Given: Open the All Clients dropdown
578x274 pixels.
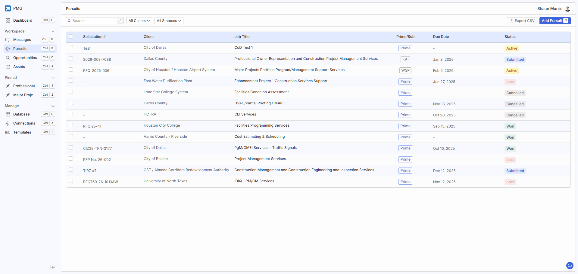Looking at the screenshot, I should pos(139,20).
